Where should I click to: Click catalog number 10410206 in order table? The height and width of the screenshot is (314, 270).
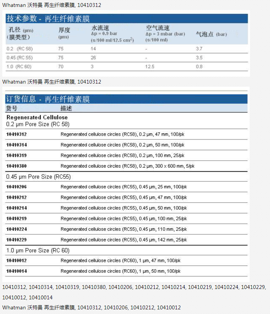pyautogui.click(x=17, y=187)
